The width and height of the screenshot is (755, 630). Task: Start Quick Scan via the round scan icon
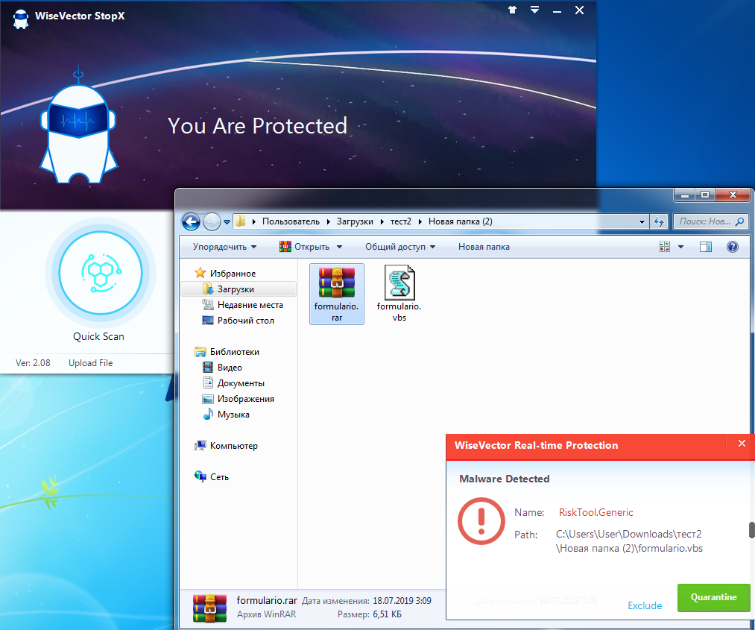[x=100, y=273]
